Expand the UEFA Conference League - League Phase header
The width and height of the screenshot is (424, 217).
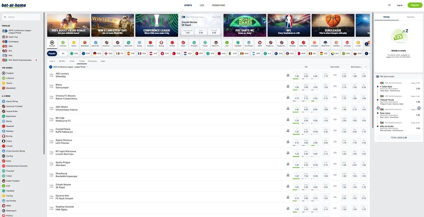pyautogui.click(x=69, y=67)
